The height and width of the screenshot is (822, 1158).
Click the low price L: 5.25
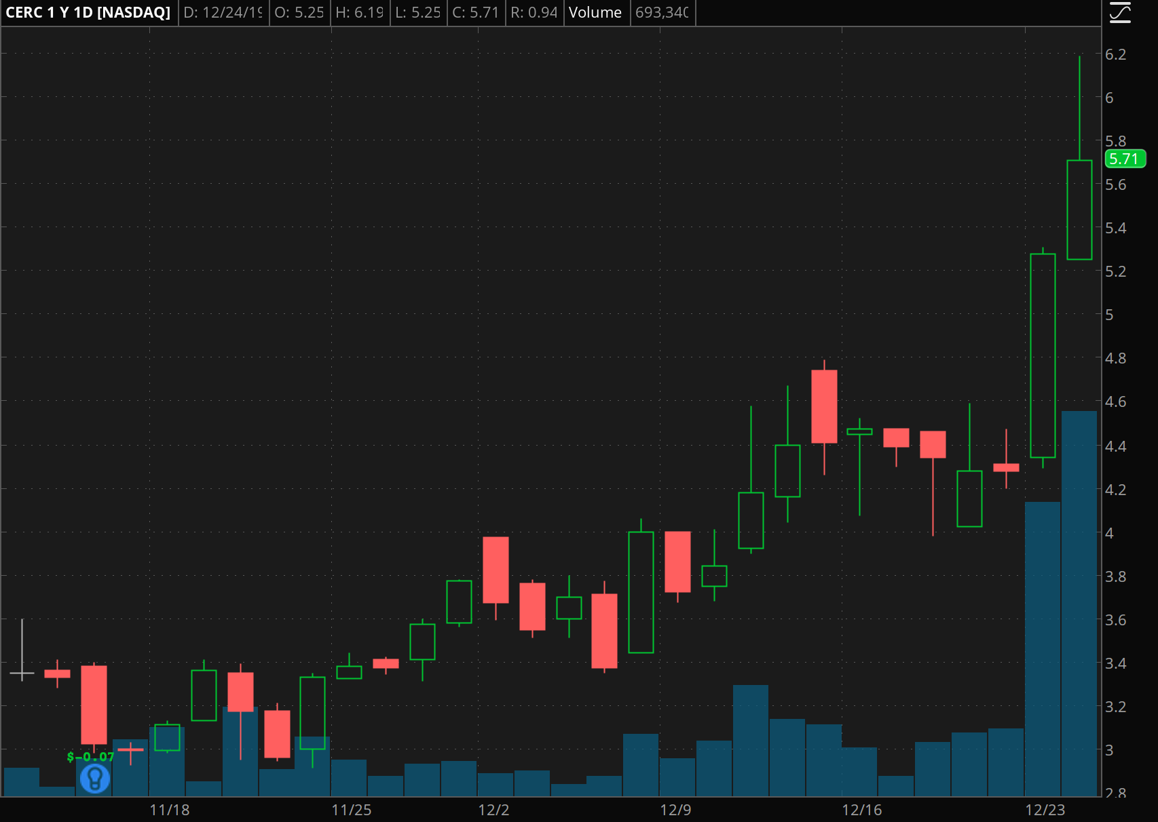pyautogui.click(x=418, y=13)
